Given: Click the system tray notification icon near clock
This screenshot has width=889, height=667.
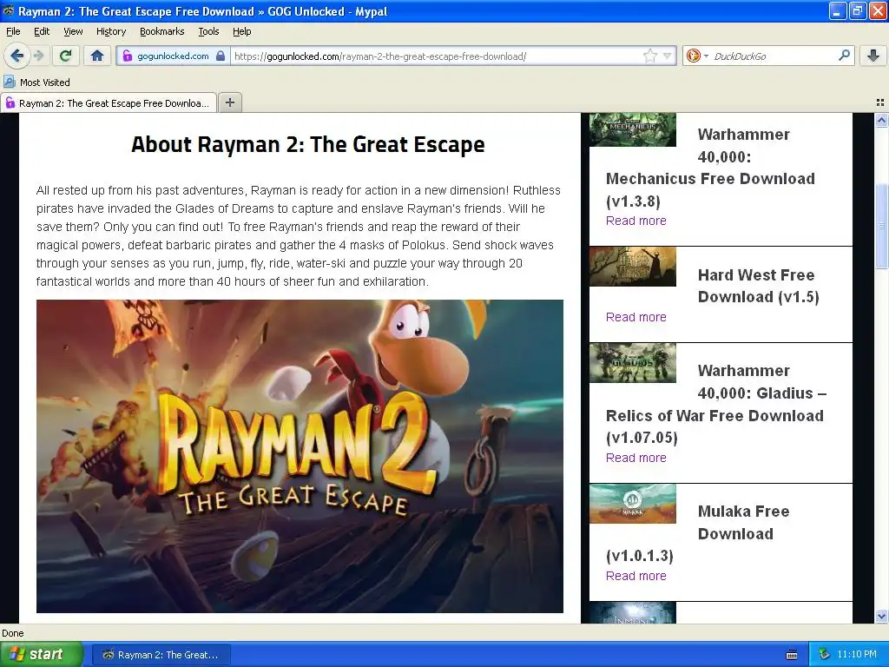Looking at the screenshot, I should 825,655.
